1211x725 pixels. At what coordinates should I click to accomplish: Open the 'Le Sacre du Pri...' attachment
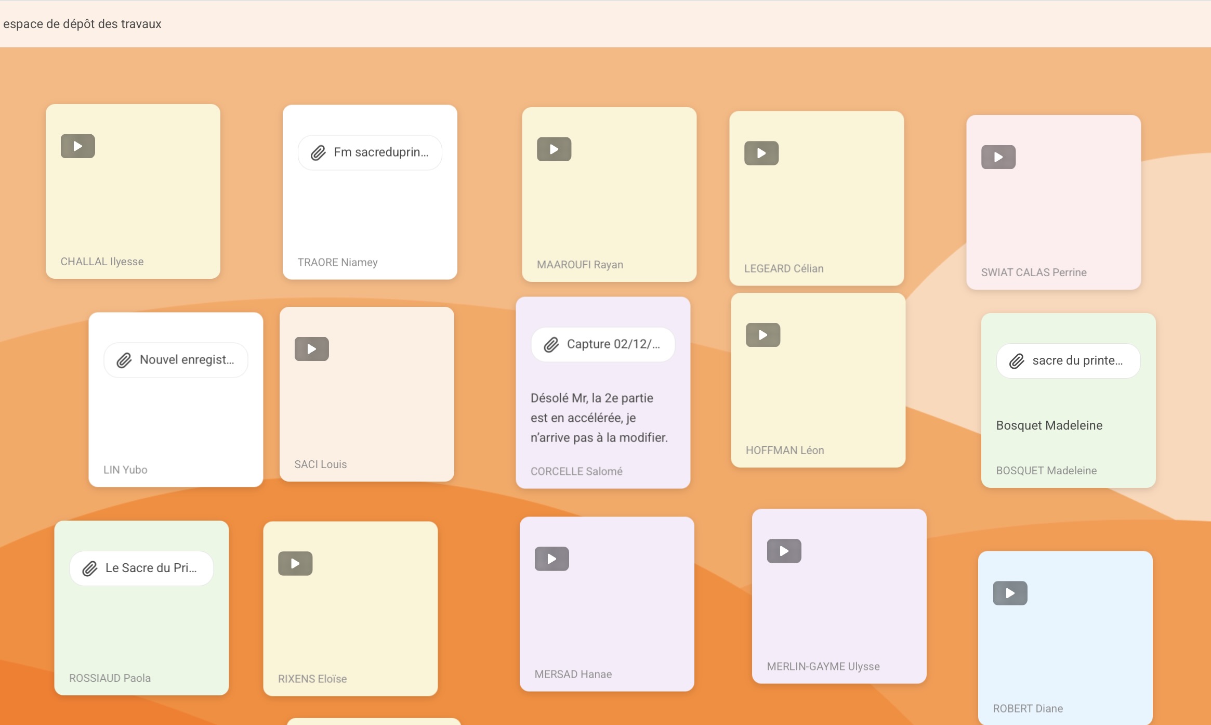[151, 568]
